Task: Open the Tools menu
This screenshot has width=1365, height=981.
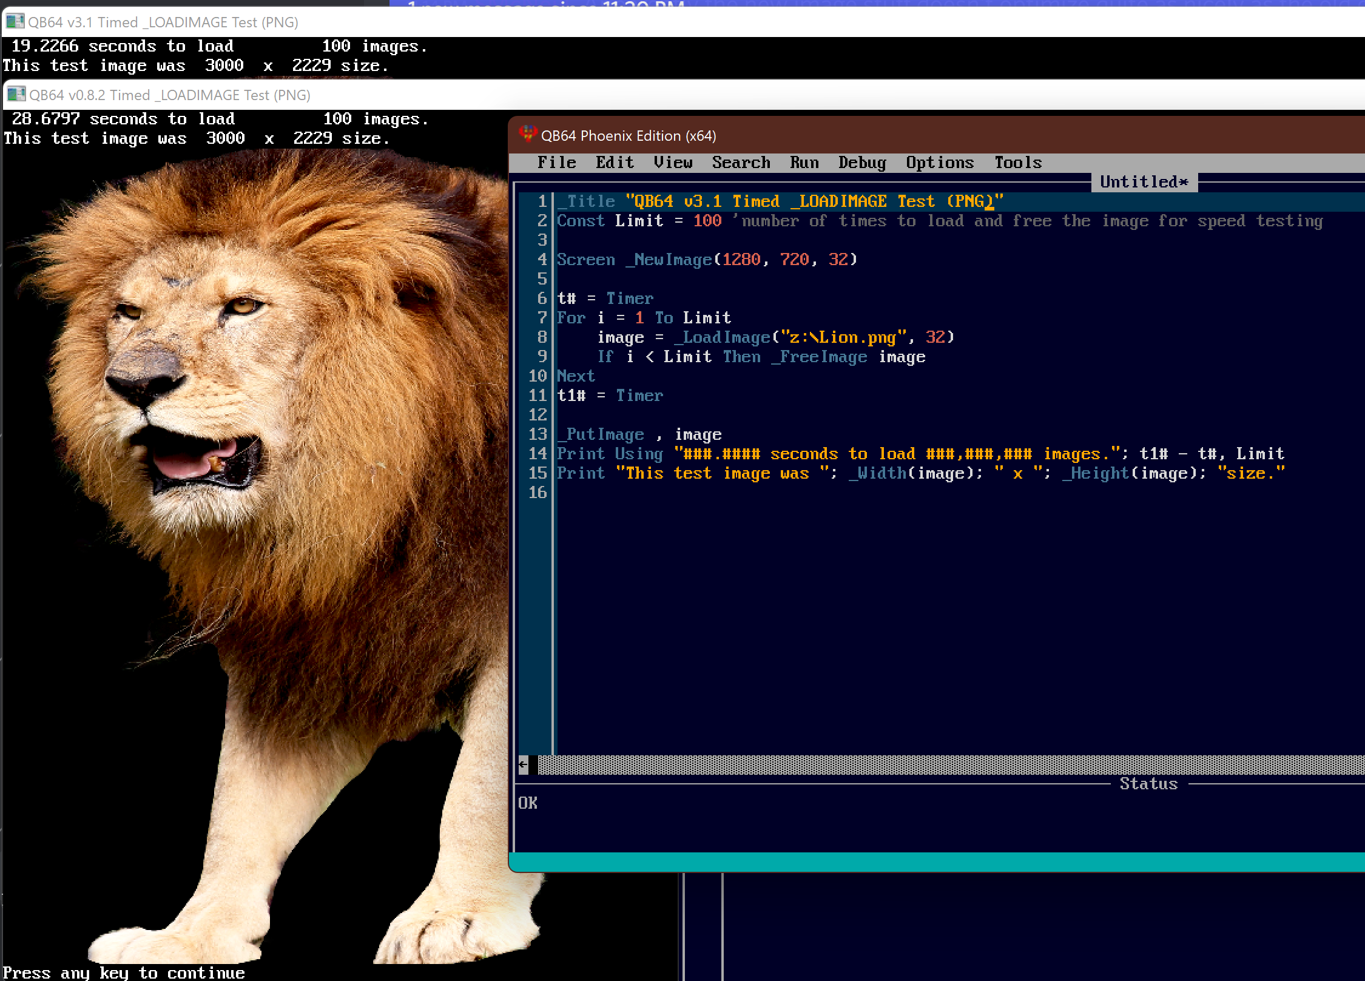Action: pyautogui.click(x=1018, y=163)
